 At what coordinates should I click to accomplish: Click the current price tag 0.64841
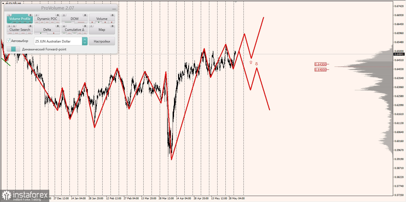point(399,54)
